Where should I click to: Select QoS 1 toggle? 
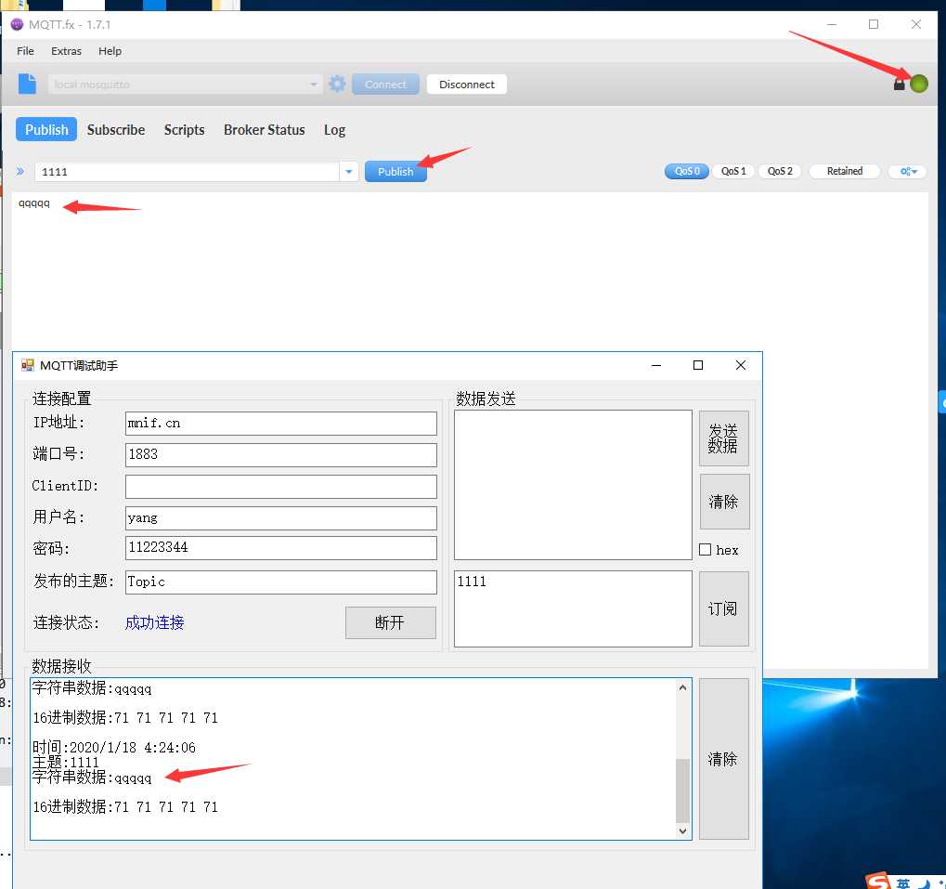[x=733, y=172]
